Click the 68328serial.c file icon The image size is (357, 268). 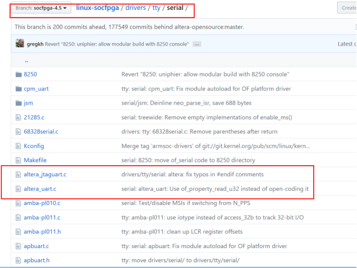tap(18, 131)
